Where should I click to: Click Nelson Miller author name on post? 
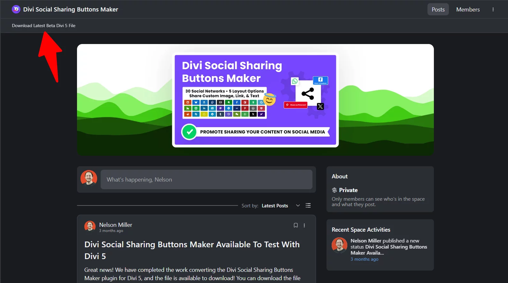(116, 225)
